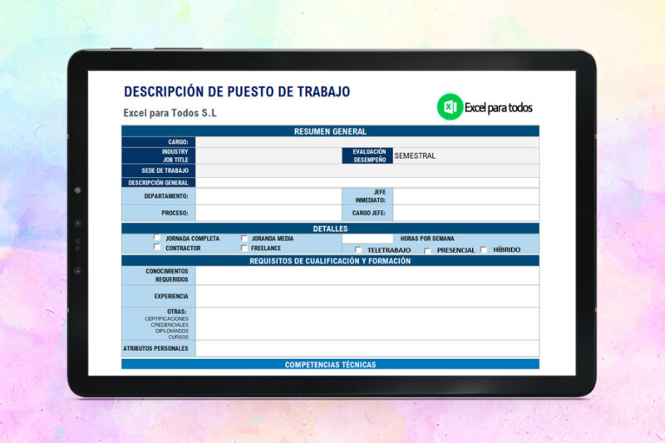Click the COMPETENCIAS TÉCNICAS section header
The width and height of the screenshot is (665, 443).
(330, 364)
